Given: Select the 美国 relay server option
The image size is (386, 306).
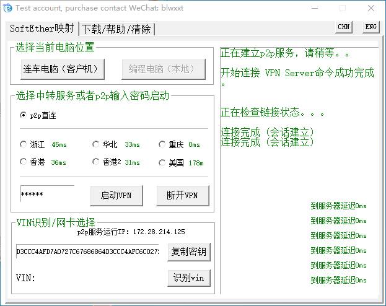Looking at the screenshot, I should [x=162, y=163].
